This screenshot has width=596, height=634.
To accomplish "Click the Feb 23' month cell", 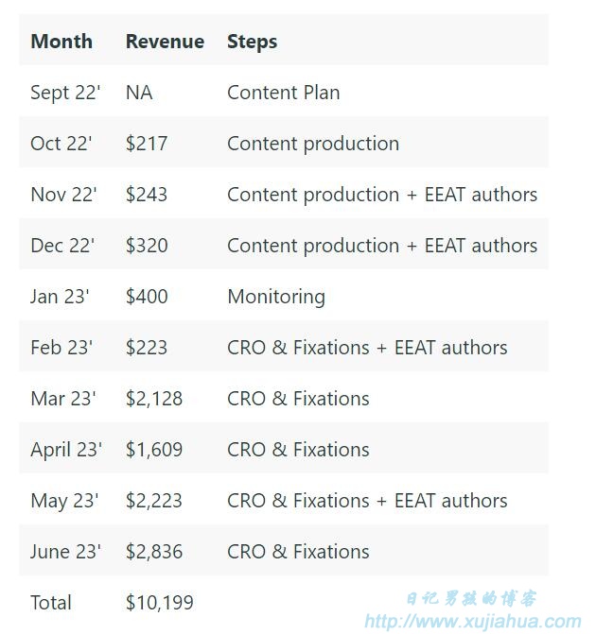I will tap(61, 348).
